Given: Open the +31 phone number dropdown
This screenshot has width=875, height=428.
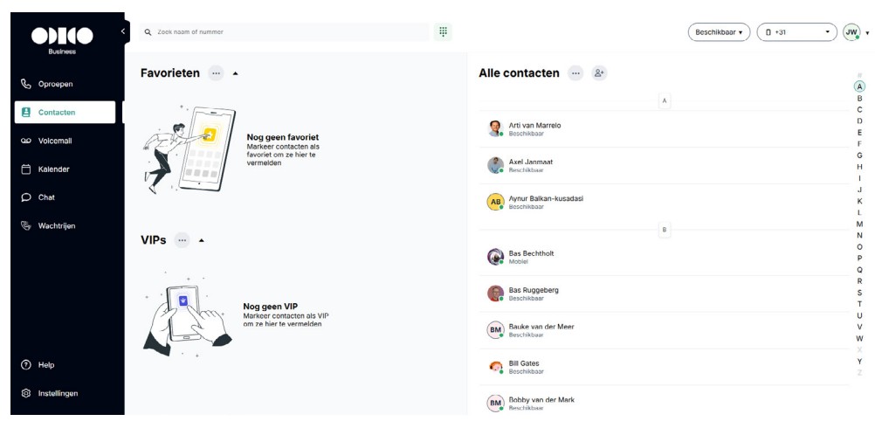Looking at the screenshot, I should coord(797,32).
